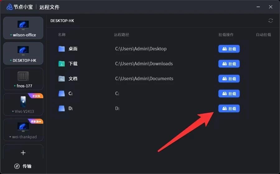Select the Vivo V2413 phone device

coord(23,104)
